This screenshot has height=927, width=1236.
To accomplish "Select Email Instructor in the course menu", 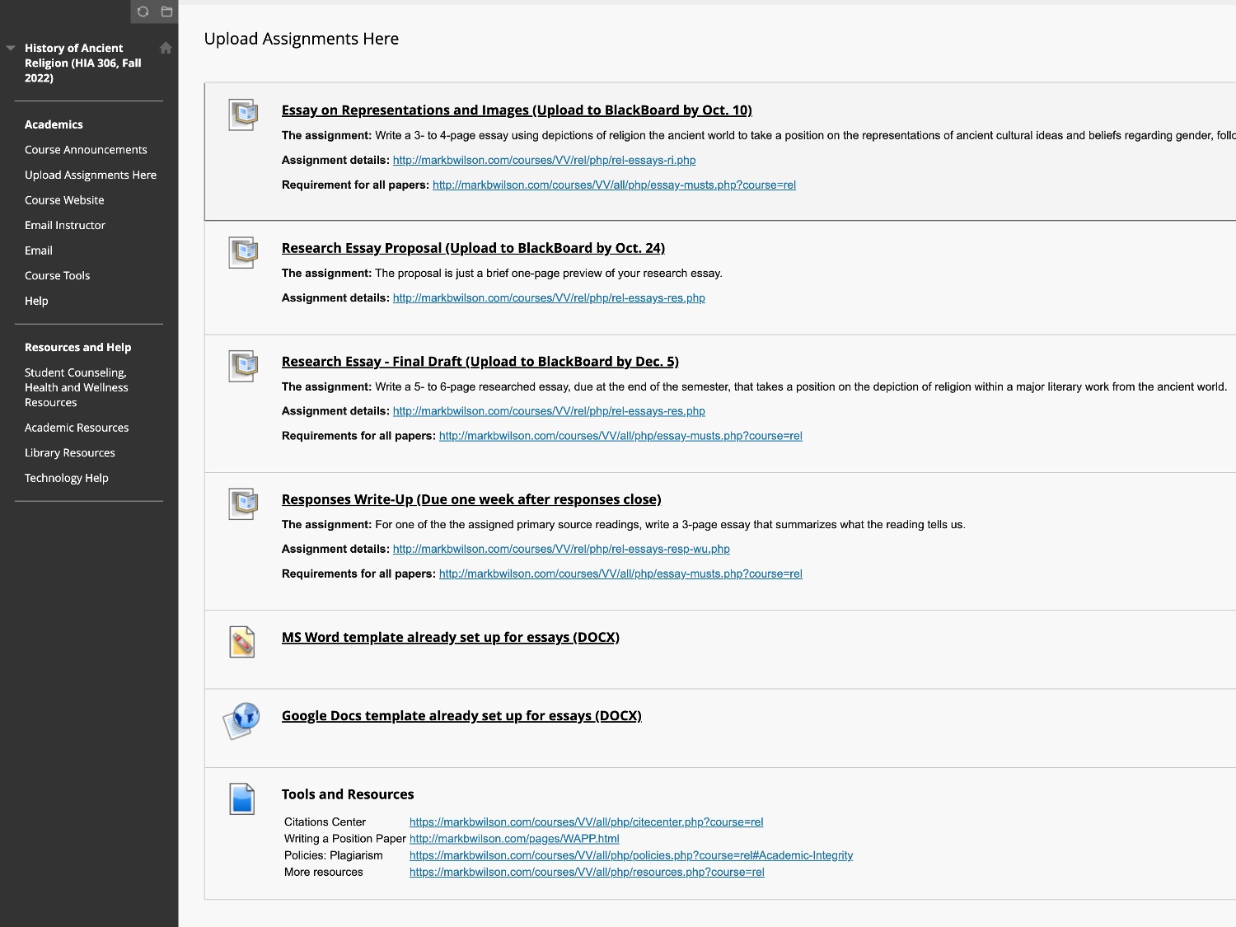I will tap(65, 225).
